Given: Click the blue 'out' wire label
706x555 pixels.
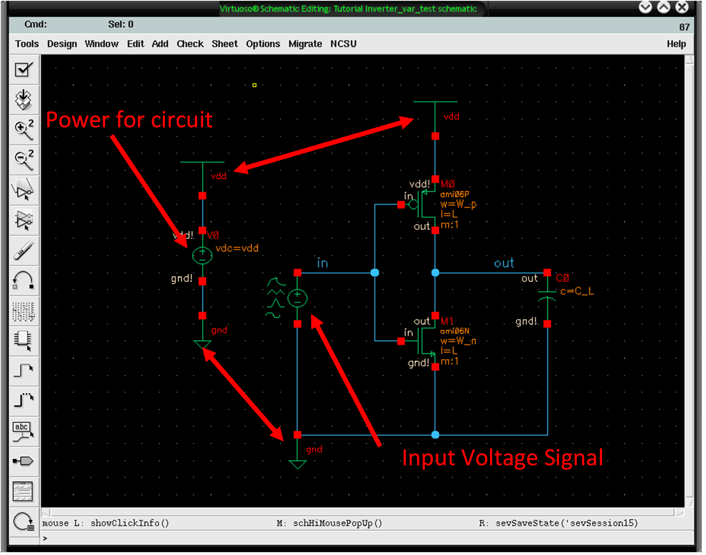Looking at the screenshot, I should click(x=504, y=263).
